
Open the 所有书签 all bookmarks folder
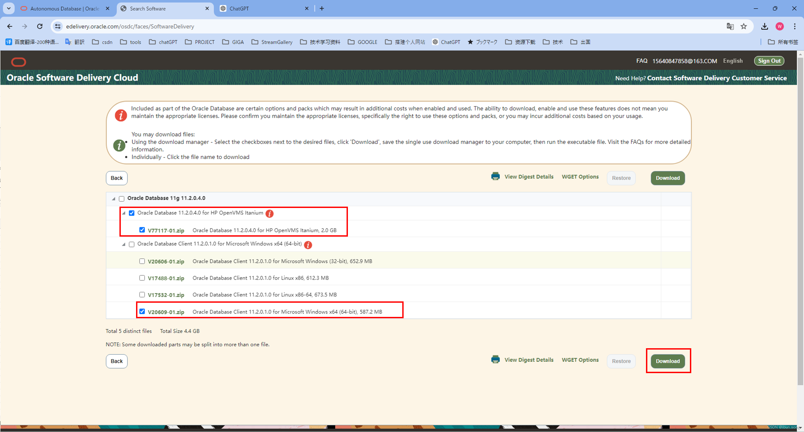coord(783,42)
